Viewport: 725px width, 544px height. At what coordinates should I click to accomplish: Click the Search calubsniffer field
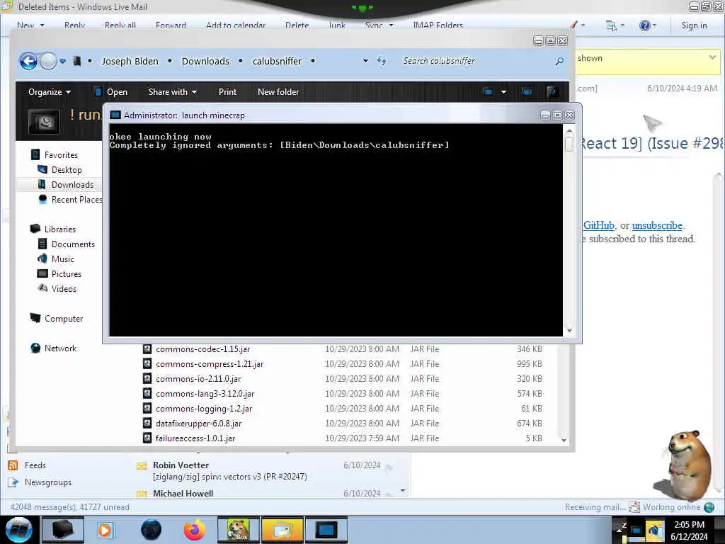click(476, 61)
